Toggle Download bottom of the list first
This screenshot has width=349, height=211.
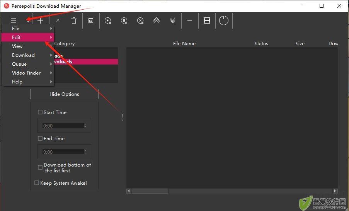coord(40,167)
